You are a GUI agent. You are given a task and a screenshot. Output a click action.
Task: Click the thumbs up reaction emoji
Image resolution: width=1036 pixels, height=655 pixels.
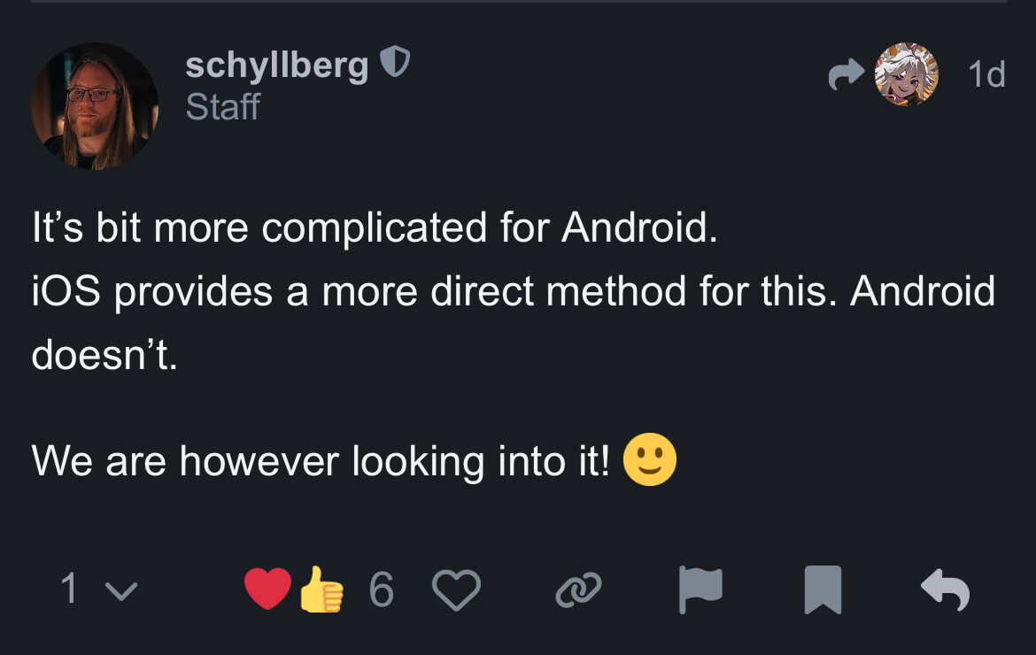point(321,589)
